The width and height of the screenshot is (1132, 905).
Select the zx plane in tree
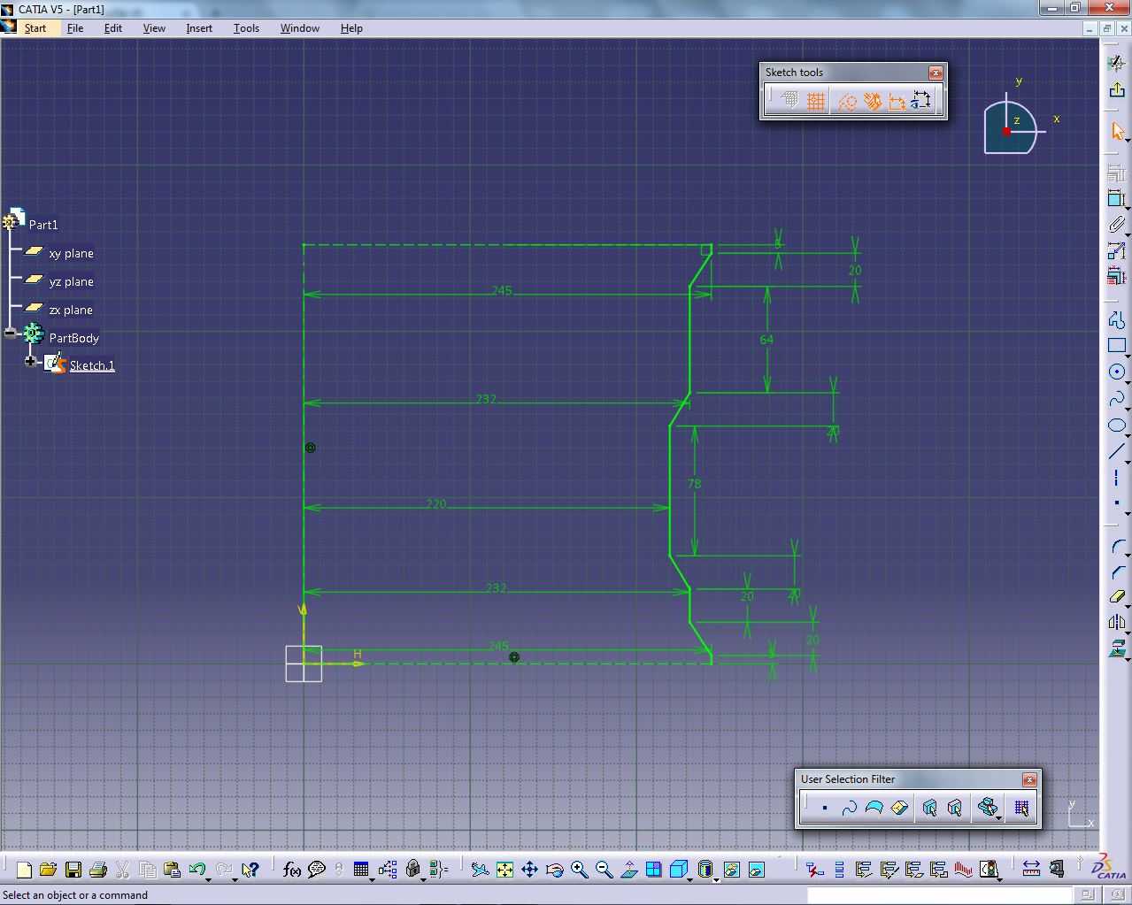[71, 310]
